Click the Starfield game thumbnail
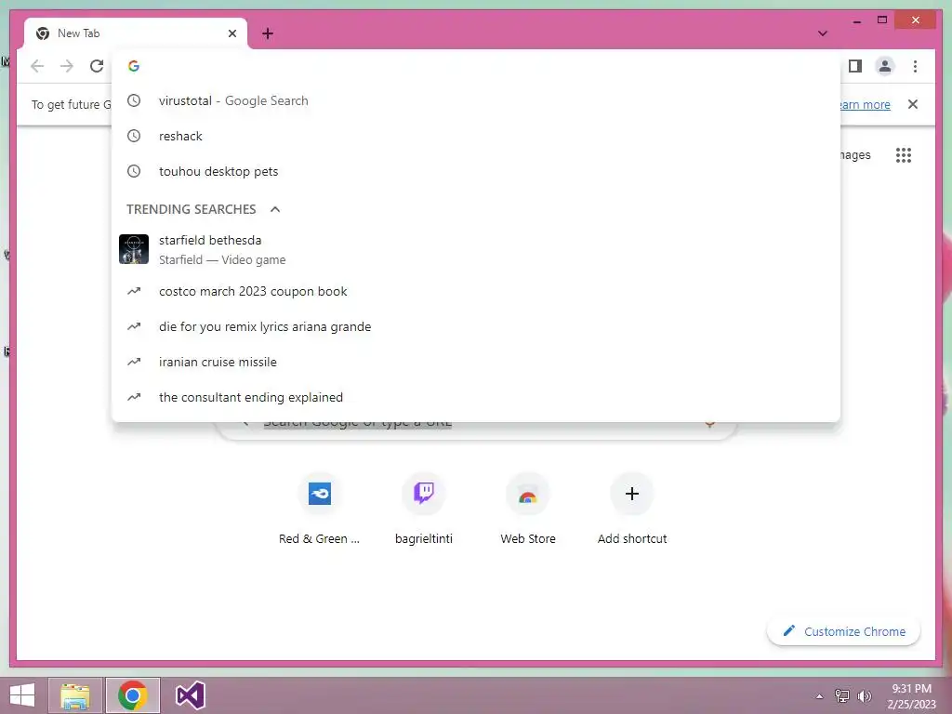 pos(134,249)
